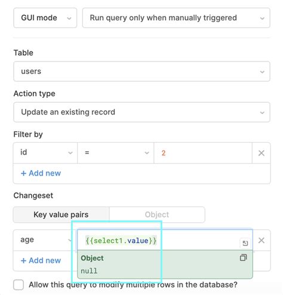Screen dimensions: 283x295
Task: Remove the id filter row
Action: [x=262, y=153]
